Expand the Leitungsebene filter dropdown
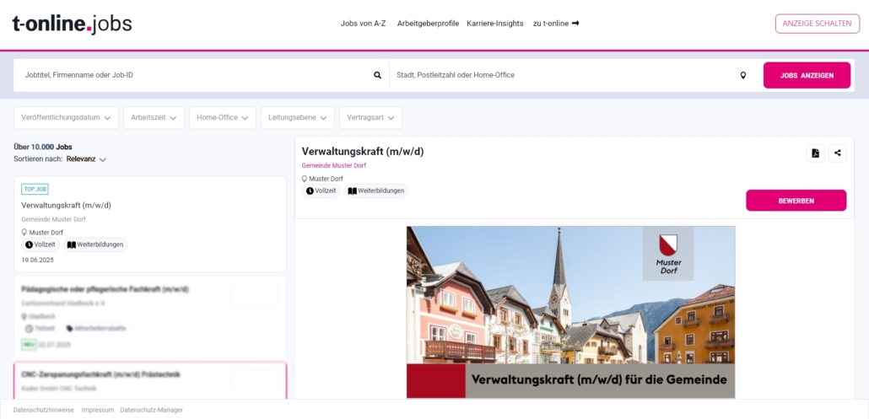This screenshot has width=869, height=419. click(298, 118)
